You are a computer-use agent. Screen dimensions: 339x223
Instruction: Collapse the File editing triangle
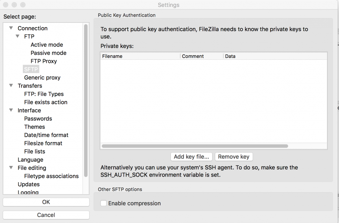point(11,168)
